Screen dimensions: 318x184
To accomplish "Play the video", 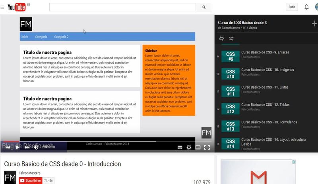I will tap(17, 148).
